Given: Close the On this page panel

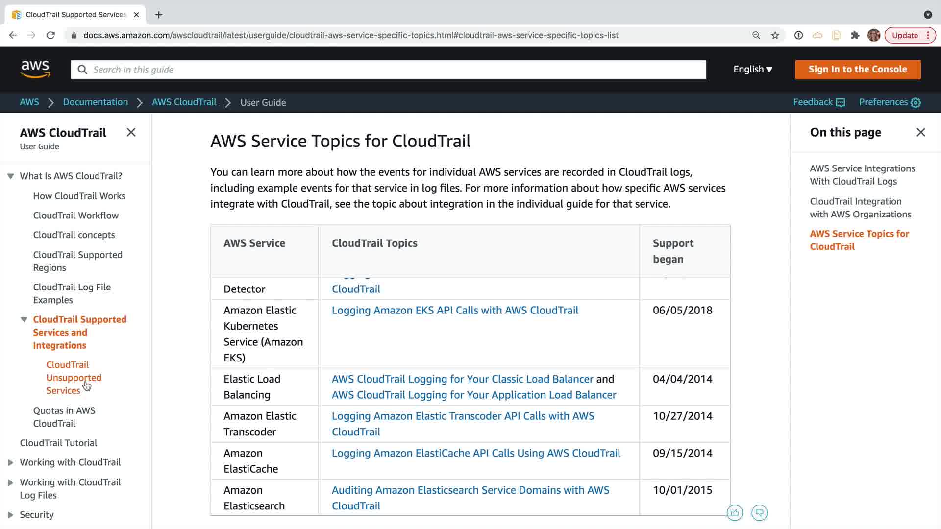Looking at the screenshot, I should (x=920, y=132).
